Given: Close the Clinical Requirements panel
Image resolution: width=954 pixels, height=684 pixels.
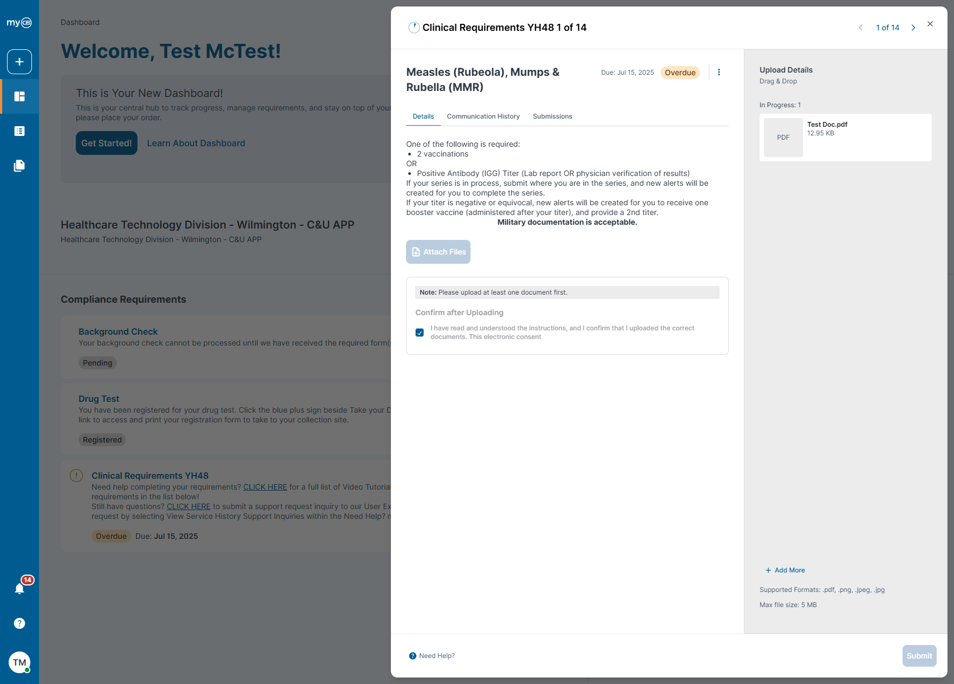Looking at the screenshot, I should 930,24.
